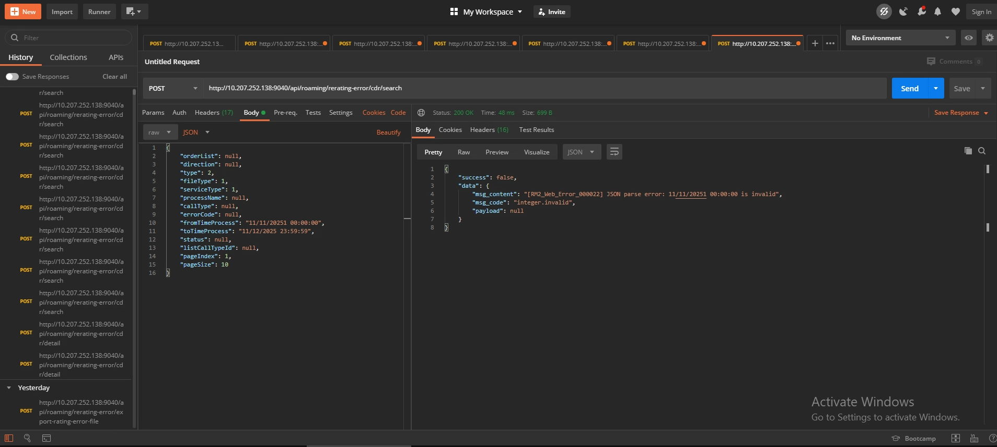This screenshot has width=997, height=447.
Task: Hide sidebar using bottom-left sidebar icon
Action: [x=9, y=438]
